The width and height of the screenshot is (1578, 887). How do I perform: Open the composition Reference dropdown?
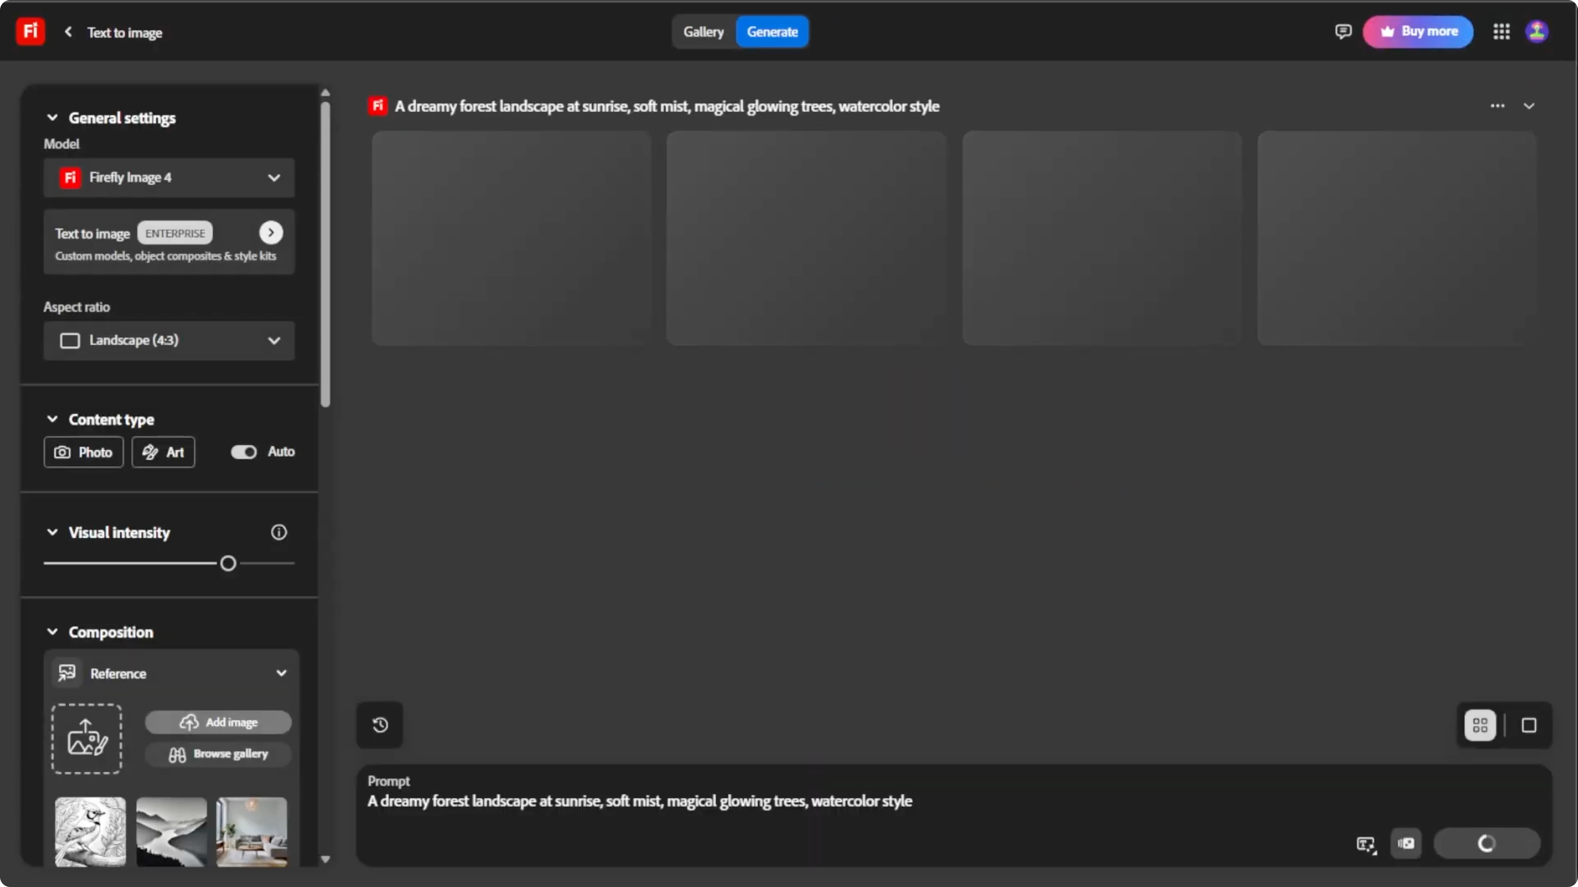(x=171, y=673)
